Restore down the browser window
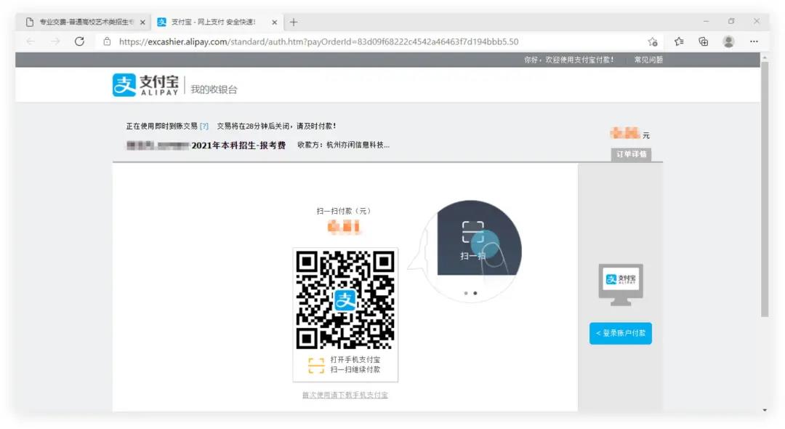The width and height of the screenshot is (785, 429). tap(731, 22)
